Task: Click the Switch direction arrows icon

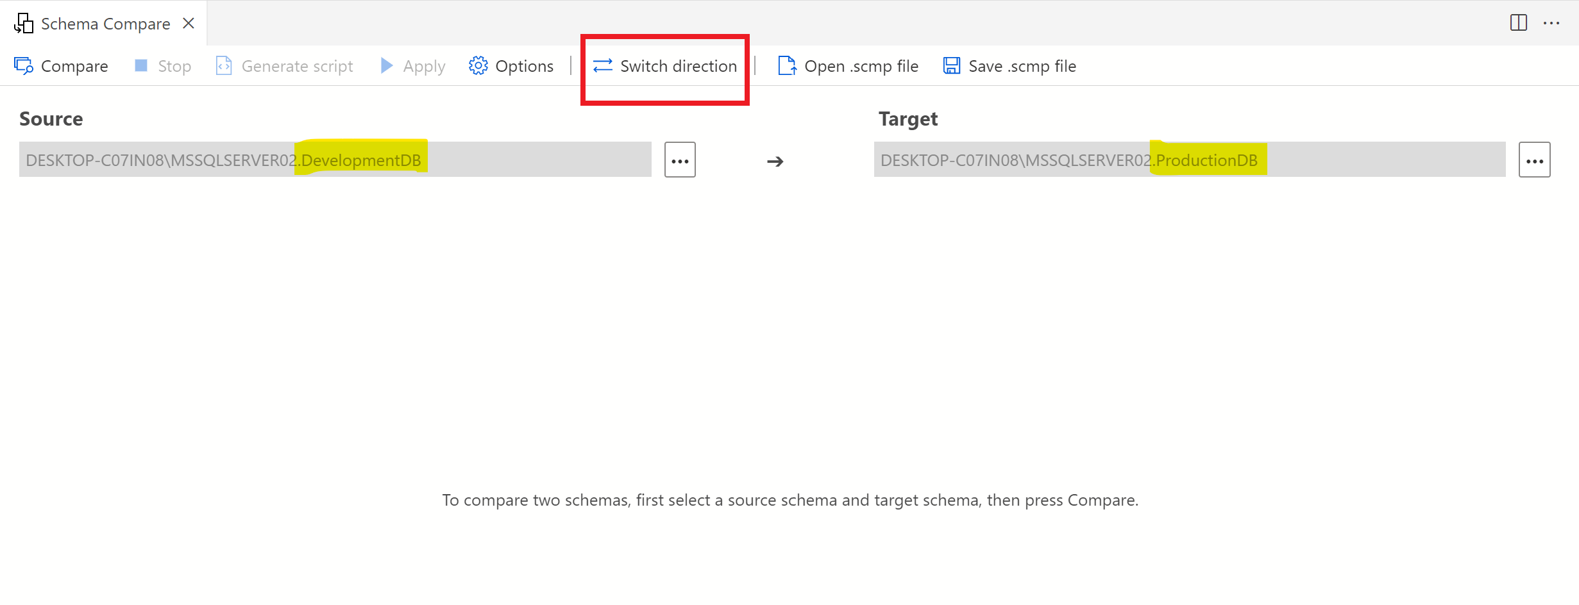Action: coord(603,66)
